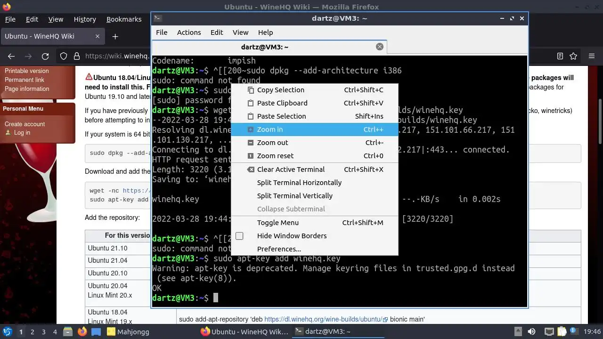
Task: Click the clear icon beside Clear Active Terminal
Action: point(251,169)
